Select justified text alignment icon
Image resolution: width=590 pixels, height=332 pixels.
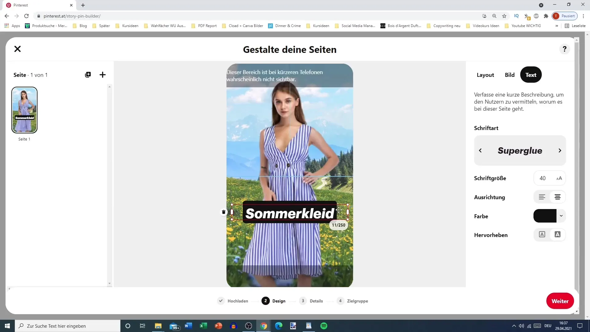pyautogui.click(x=558, y=197)
